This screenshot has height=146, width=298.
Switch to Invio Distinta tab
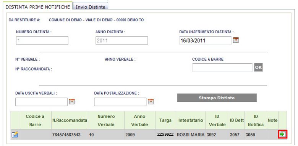(x=91, y=7)
